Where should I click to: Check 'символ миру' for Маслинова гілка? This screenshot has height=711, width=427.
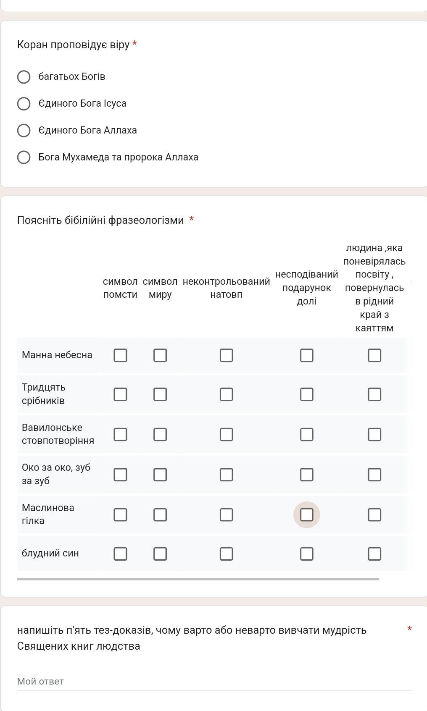[160, 514]
